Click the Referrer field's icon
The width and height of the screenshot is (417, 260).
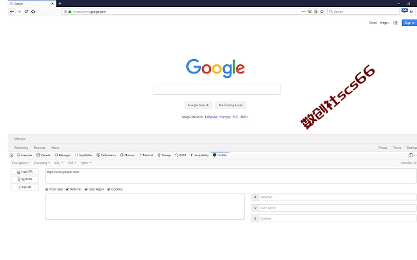point(255,197)
